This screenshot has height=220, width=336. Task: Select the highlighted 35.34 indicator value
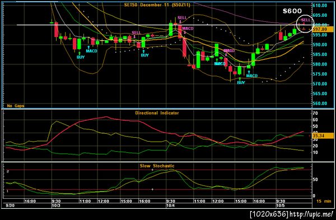coord(323,135)
